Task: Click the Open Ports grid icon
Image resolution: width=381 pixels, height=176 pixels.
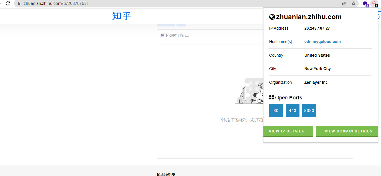Action: click(271, 98)
